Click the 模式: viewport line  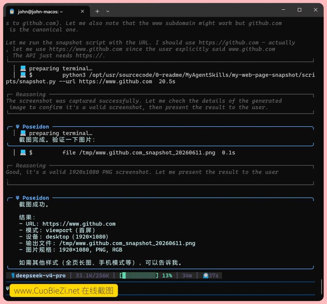pos(57,230)
